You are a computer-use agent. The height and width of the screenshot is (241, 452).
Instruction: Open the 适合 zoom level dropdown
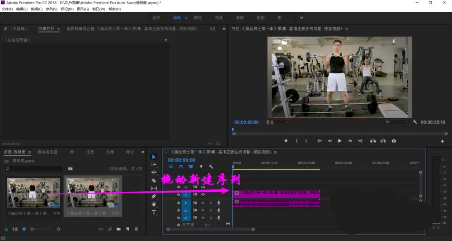point(277,122)
